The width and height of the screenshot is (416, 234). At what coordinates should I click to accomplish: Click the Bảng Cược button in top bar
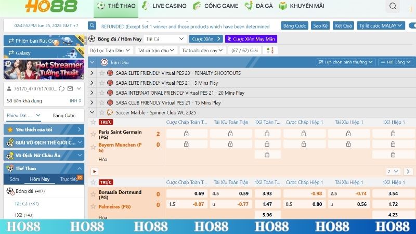[x=294, y=25]
